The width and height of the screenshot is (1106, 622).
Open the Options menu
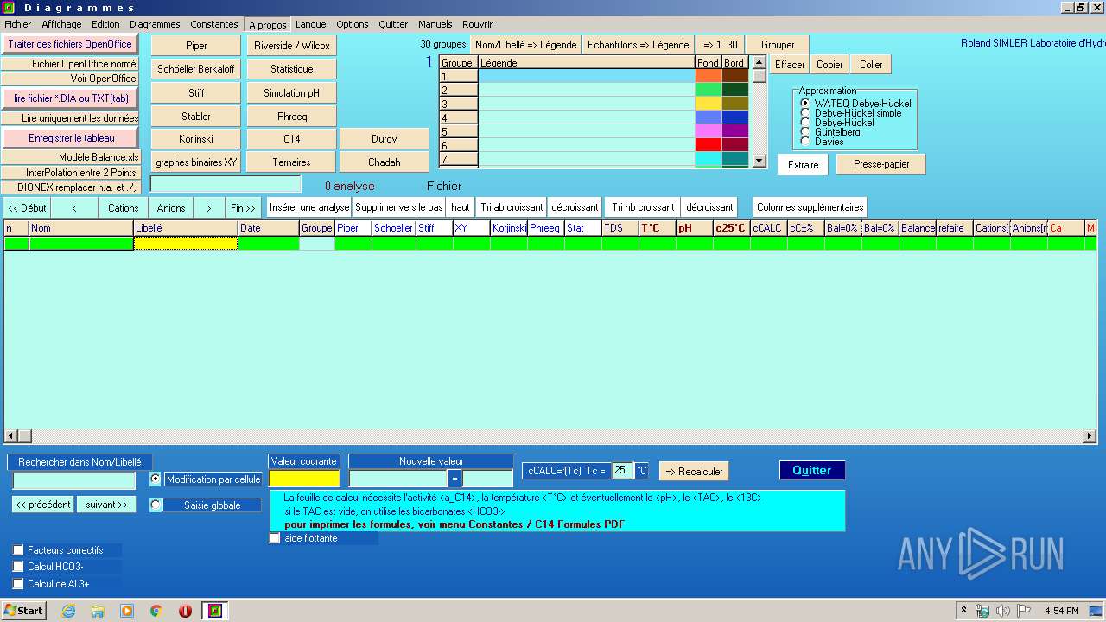(x=353, y=24)
